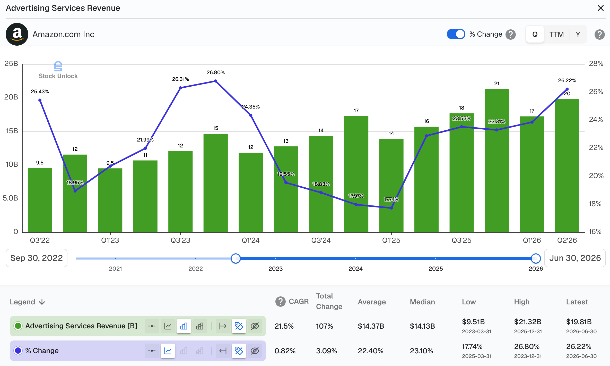Click the "3.09%" total change value
This screenshot has width=610, height=366.
327,351
